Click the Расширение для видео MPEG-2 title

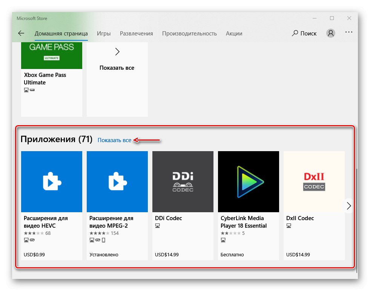tap(111, 222)
